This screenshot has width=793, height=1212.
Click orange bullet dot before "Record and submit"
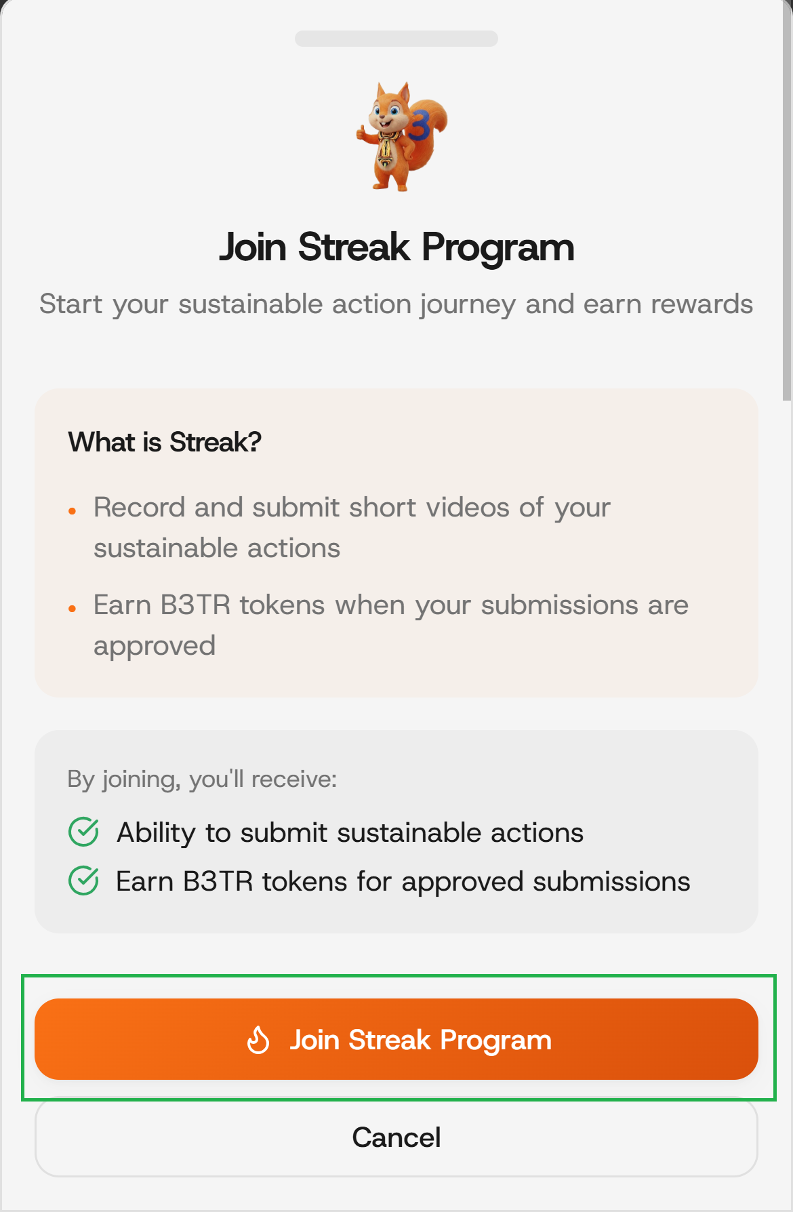(x=73, y=512)
